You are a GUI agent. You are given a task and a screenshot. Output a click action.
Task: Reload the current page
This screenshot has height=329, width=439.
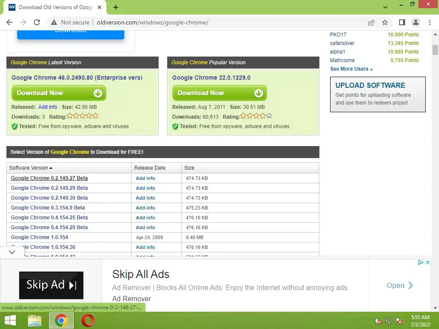(x=37, y=22)
